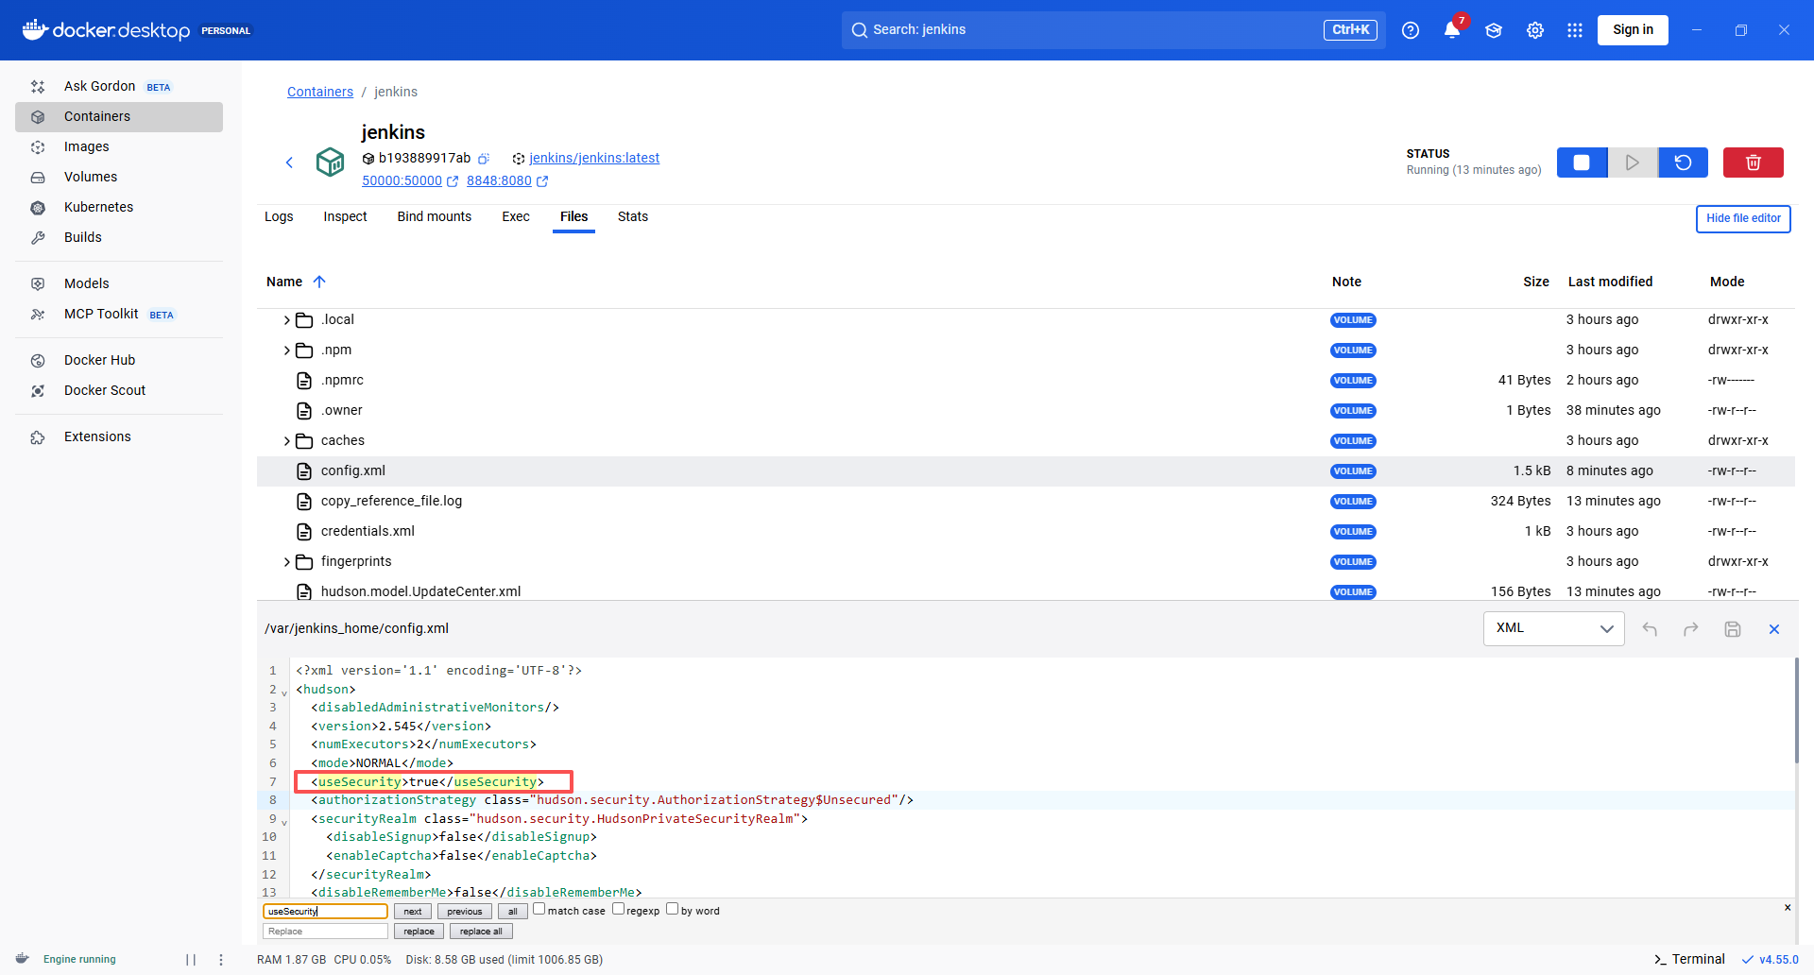
Task: Stop the running jenkins container
Action: 1582,162
